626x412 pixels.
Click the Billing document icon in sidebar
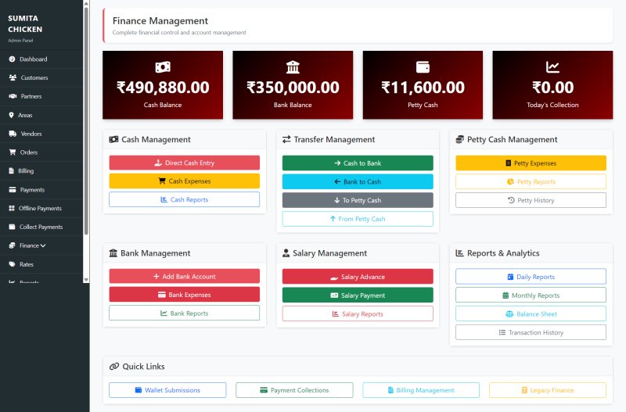pyautogui.click(x=12, y=170)
